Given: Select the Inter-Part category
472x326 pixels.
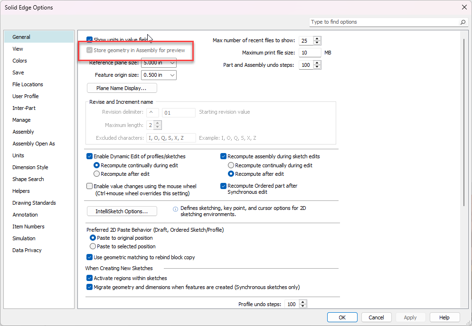Looking at the screenshot, I should [x=39, y=108].
